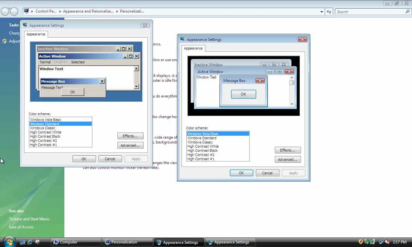412x247 pixels.
Task: Open Advanced... in the right Appearance Settings window
Action: click(x=288, y=160)
